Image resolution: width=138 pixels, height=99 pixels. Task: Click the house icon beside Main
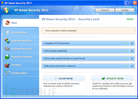(7, 23)
